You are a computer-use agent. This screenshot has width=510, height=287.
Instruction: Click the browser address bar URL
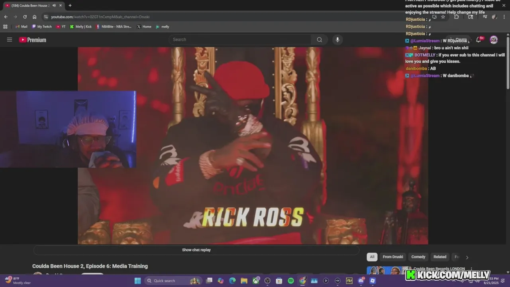point(100,17)
